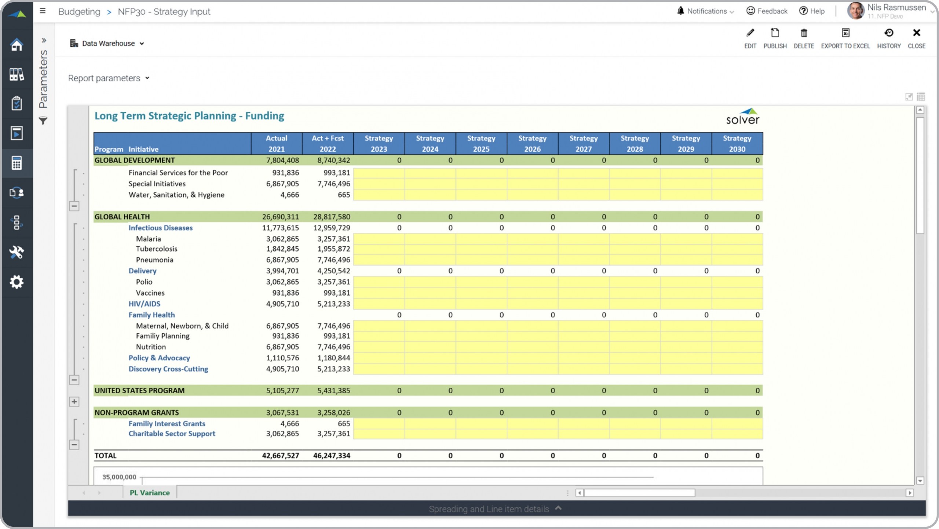Open the home icon in sidebar

[17, 45]
